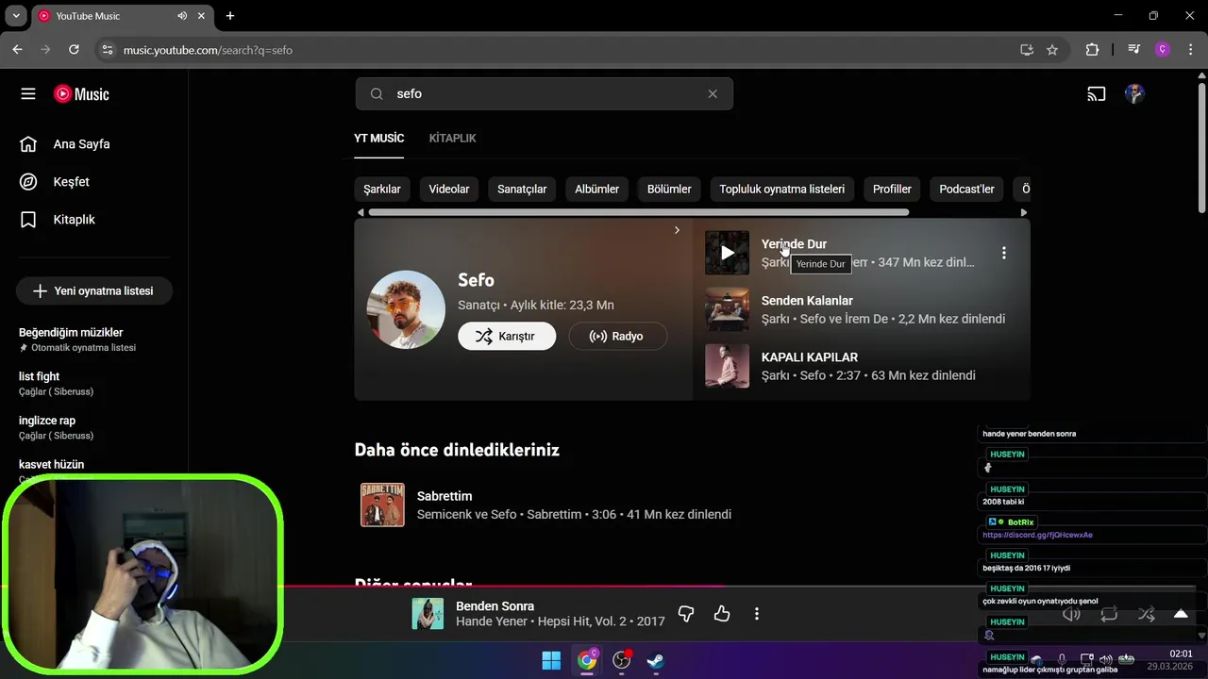Open KAPALI KAPILAR song title
The image size is (1208, 679).
(x=810, y=357)
